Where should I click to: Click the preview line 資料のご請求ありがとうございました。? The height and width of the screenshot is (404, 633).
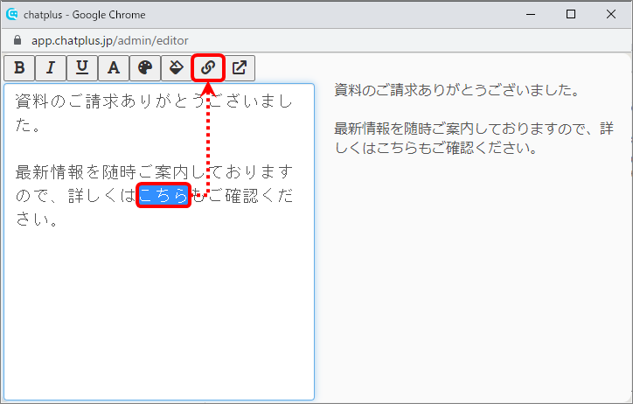(x=457, y=89)
